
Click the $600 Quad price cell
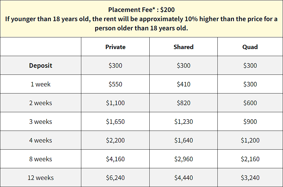250,103
